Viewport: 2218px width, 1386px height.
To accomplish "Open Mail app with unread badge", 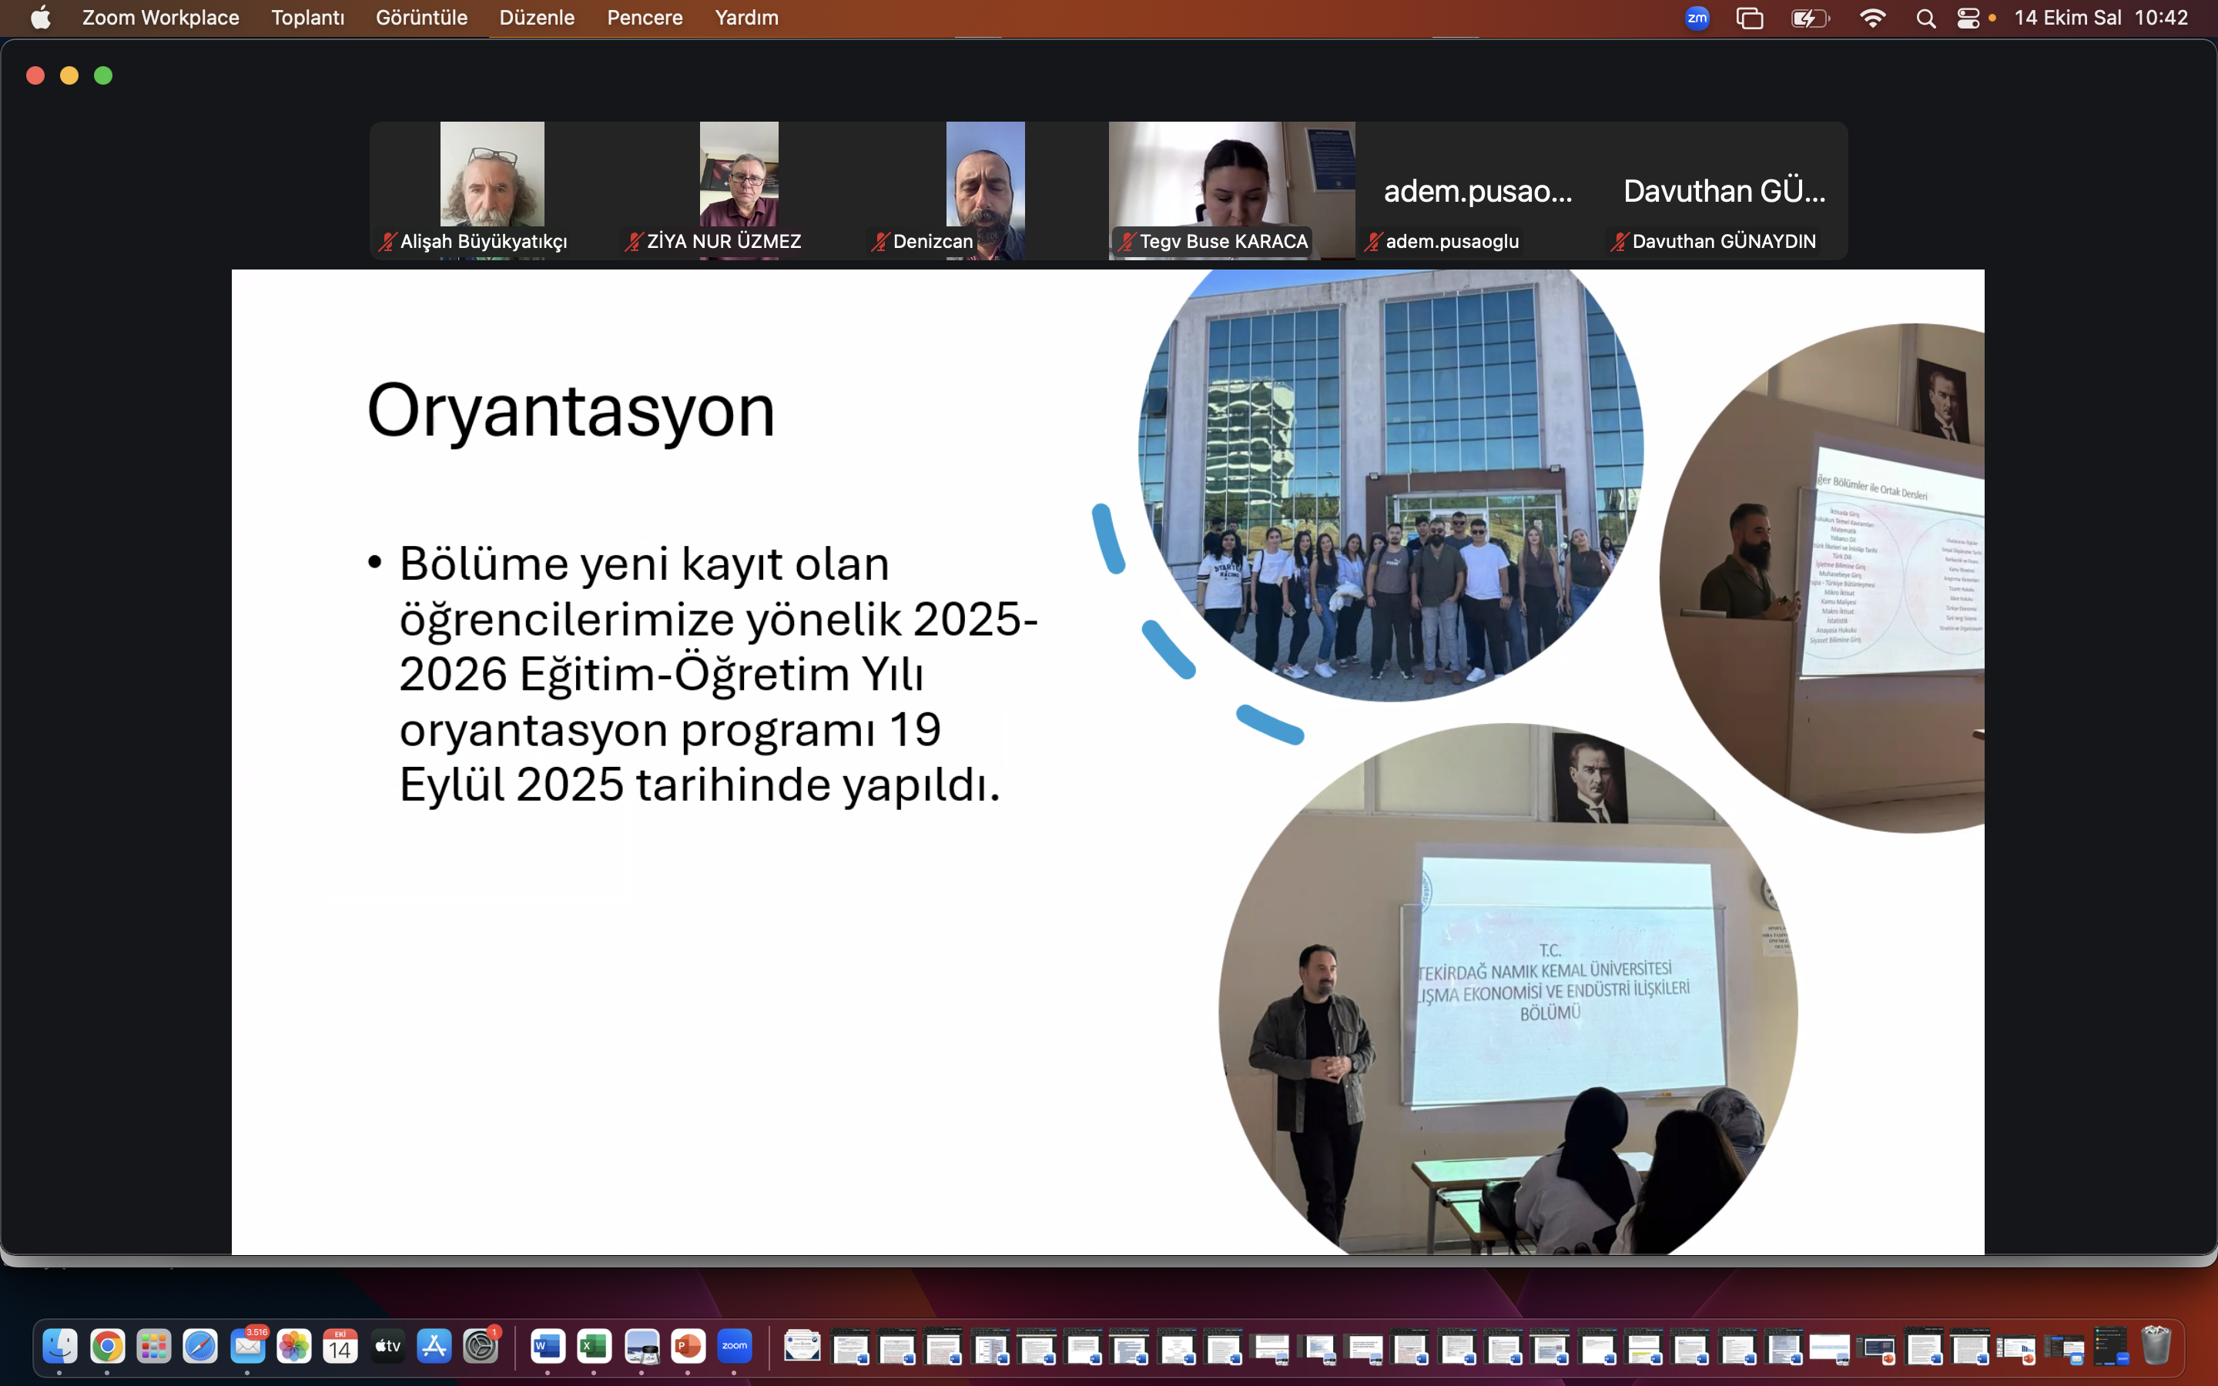I will pos(247,1346).
